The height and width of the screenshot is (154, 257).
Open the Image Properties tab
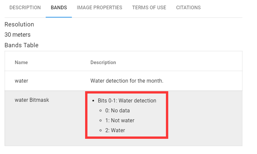99,8
